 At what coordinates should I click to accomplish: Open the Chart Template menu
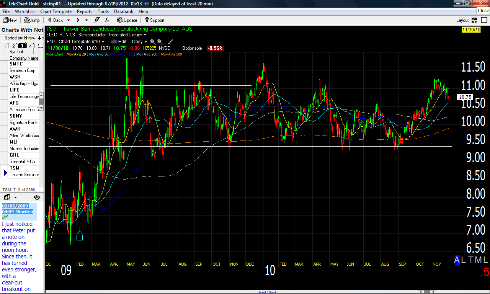tap(56, 11)
